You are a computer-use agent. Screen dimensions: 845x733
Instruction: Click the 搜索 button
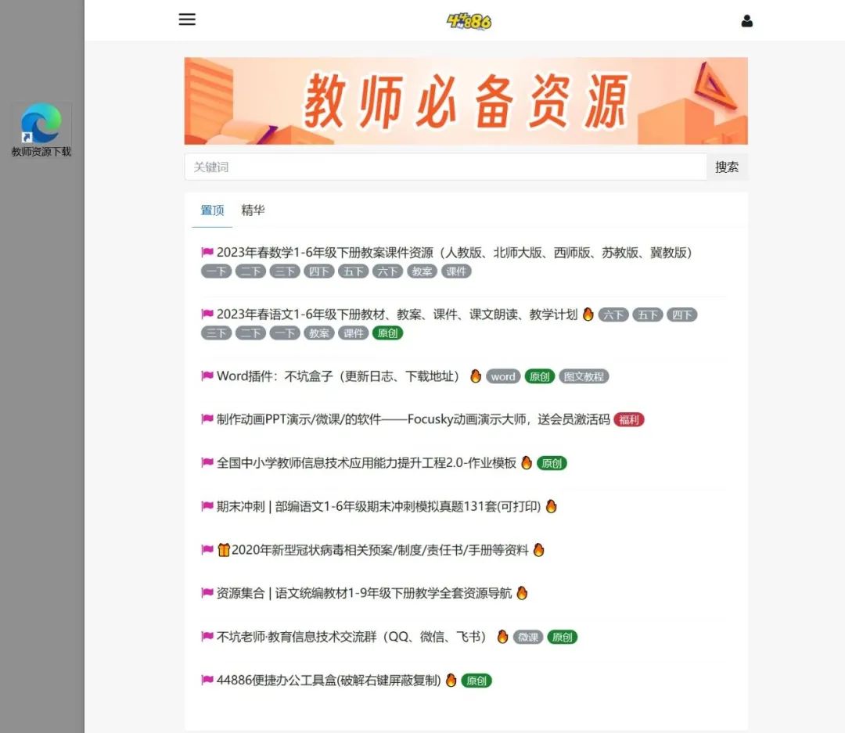point(728,166)
